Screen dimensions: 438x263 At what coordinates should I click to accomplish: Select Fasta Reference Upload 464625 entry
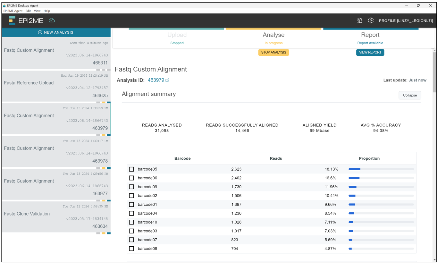[56, 86]
